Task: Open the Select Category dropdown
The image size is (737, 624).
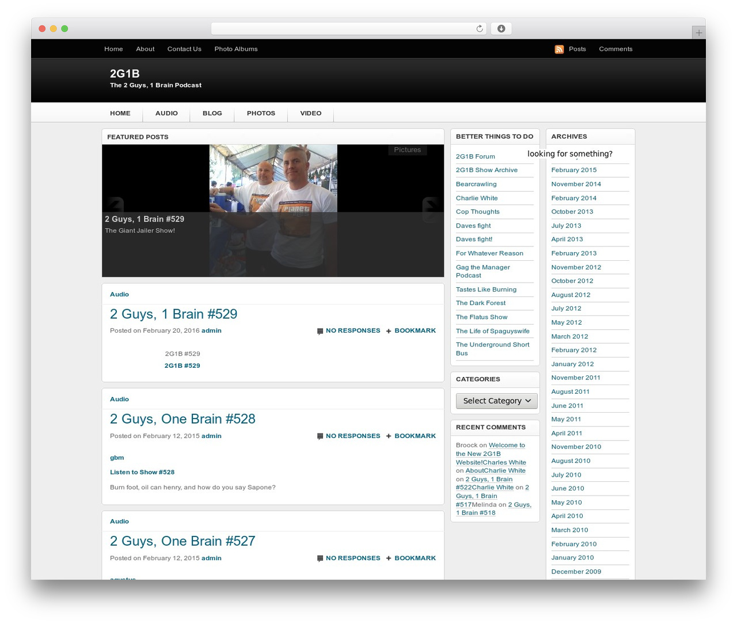Action: coord(497,401)
